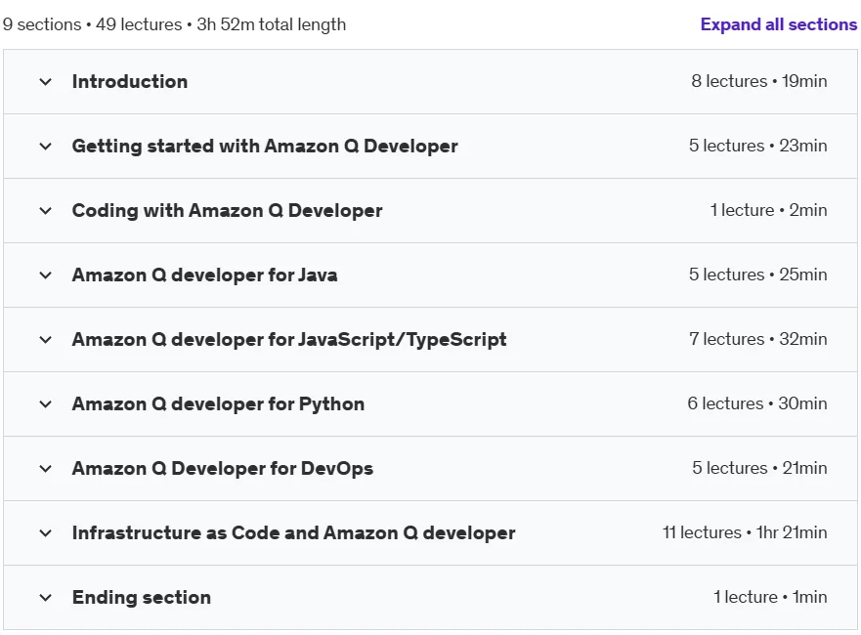
Task: Click the Expand all sections link
Action: [778, 24]
